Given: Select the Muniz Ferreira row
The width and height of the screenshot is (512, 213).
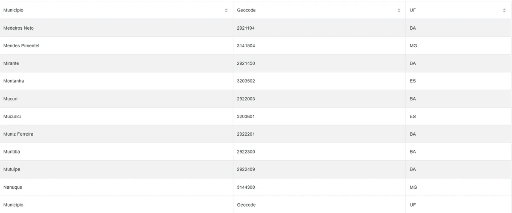Looking at the screenshot, I should coord(18,134).
